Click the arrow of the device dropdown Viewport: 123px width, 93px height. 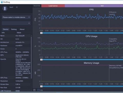[29, 17]
